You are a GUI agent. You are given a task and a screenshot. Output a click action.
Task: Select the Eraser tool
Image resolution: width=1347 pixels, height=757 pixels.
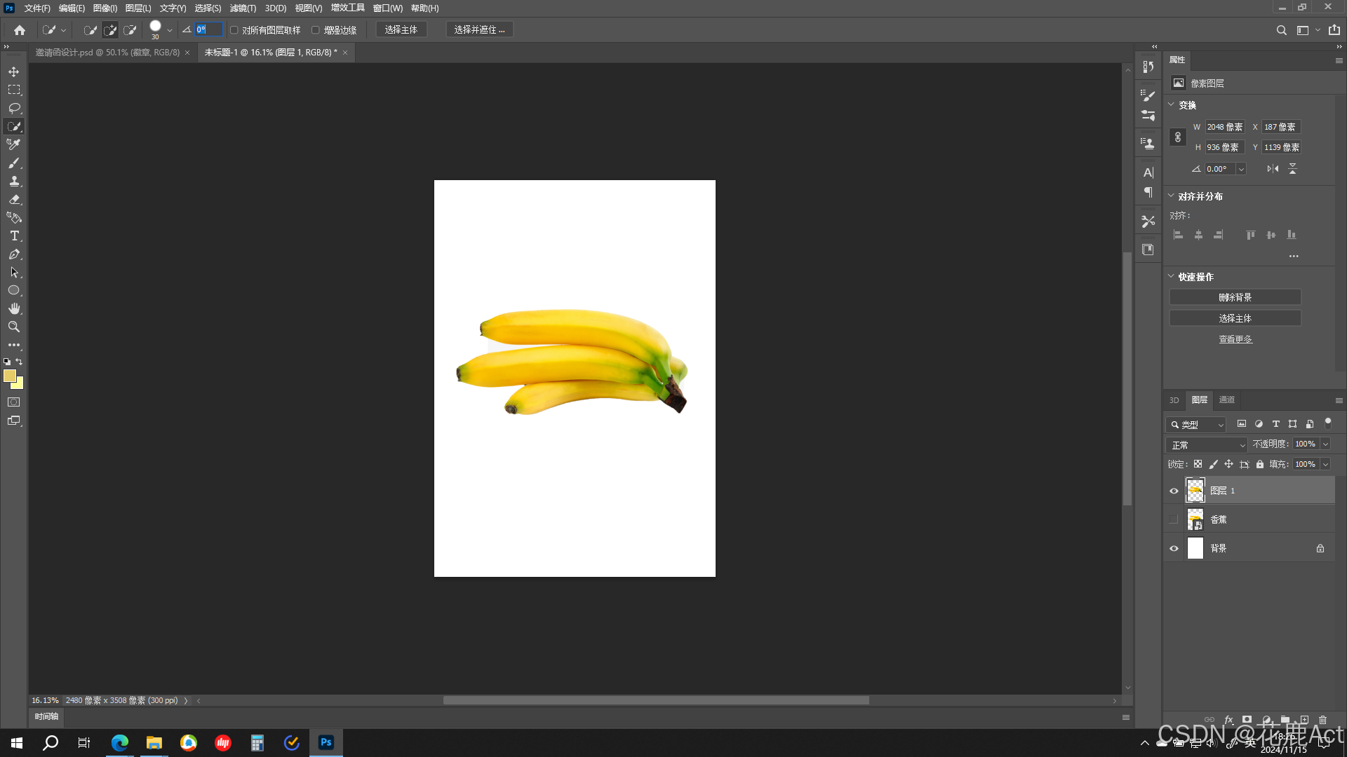coord(14,200)
